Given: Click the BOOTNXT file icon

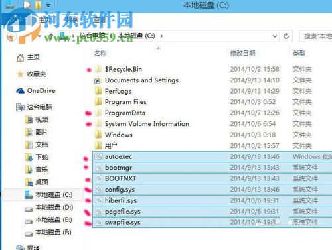Looking at the screenshot, I should [98, 178].
